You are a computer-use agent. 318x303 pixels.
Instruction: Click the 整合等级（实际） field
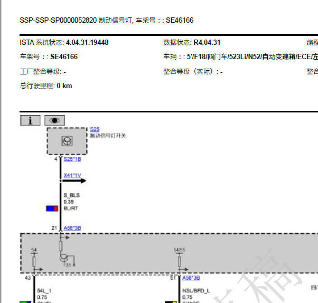(193, 72)
